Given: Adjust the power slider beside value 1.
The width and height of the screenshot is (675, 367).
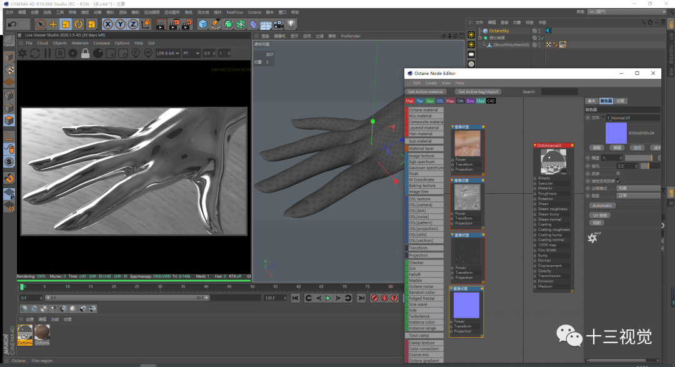Looking at the screenshot, I should pyautogui.click(x=638, y=158).
